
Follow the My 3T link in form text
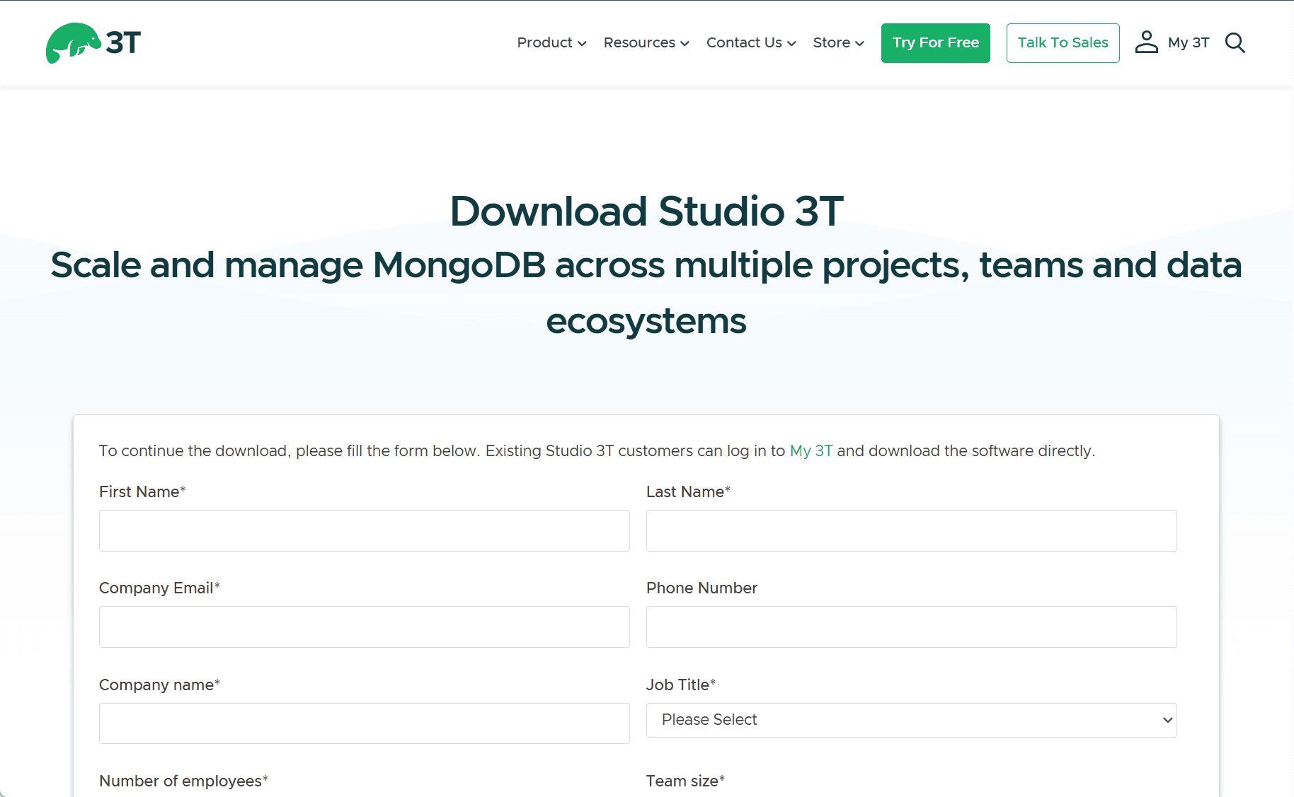pos(811,451)
